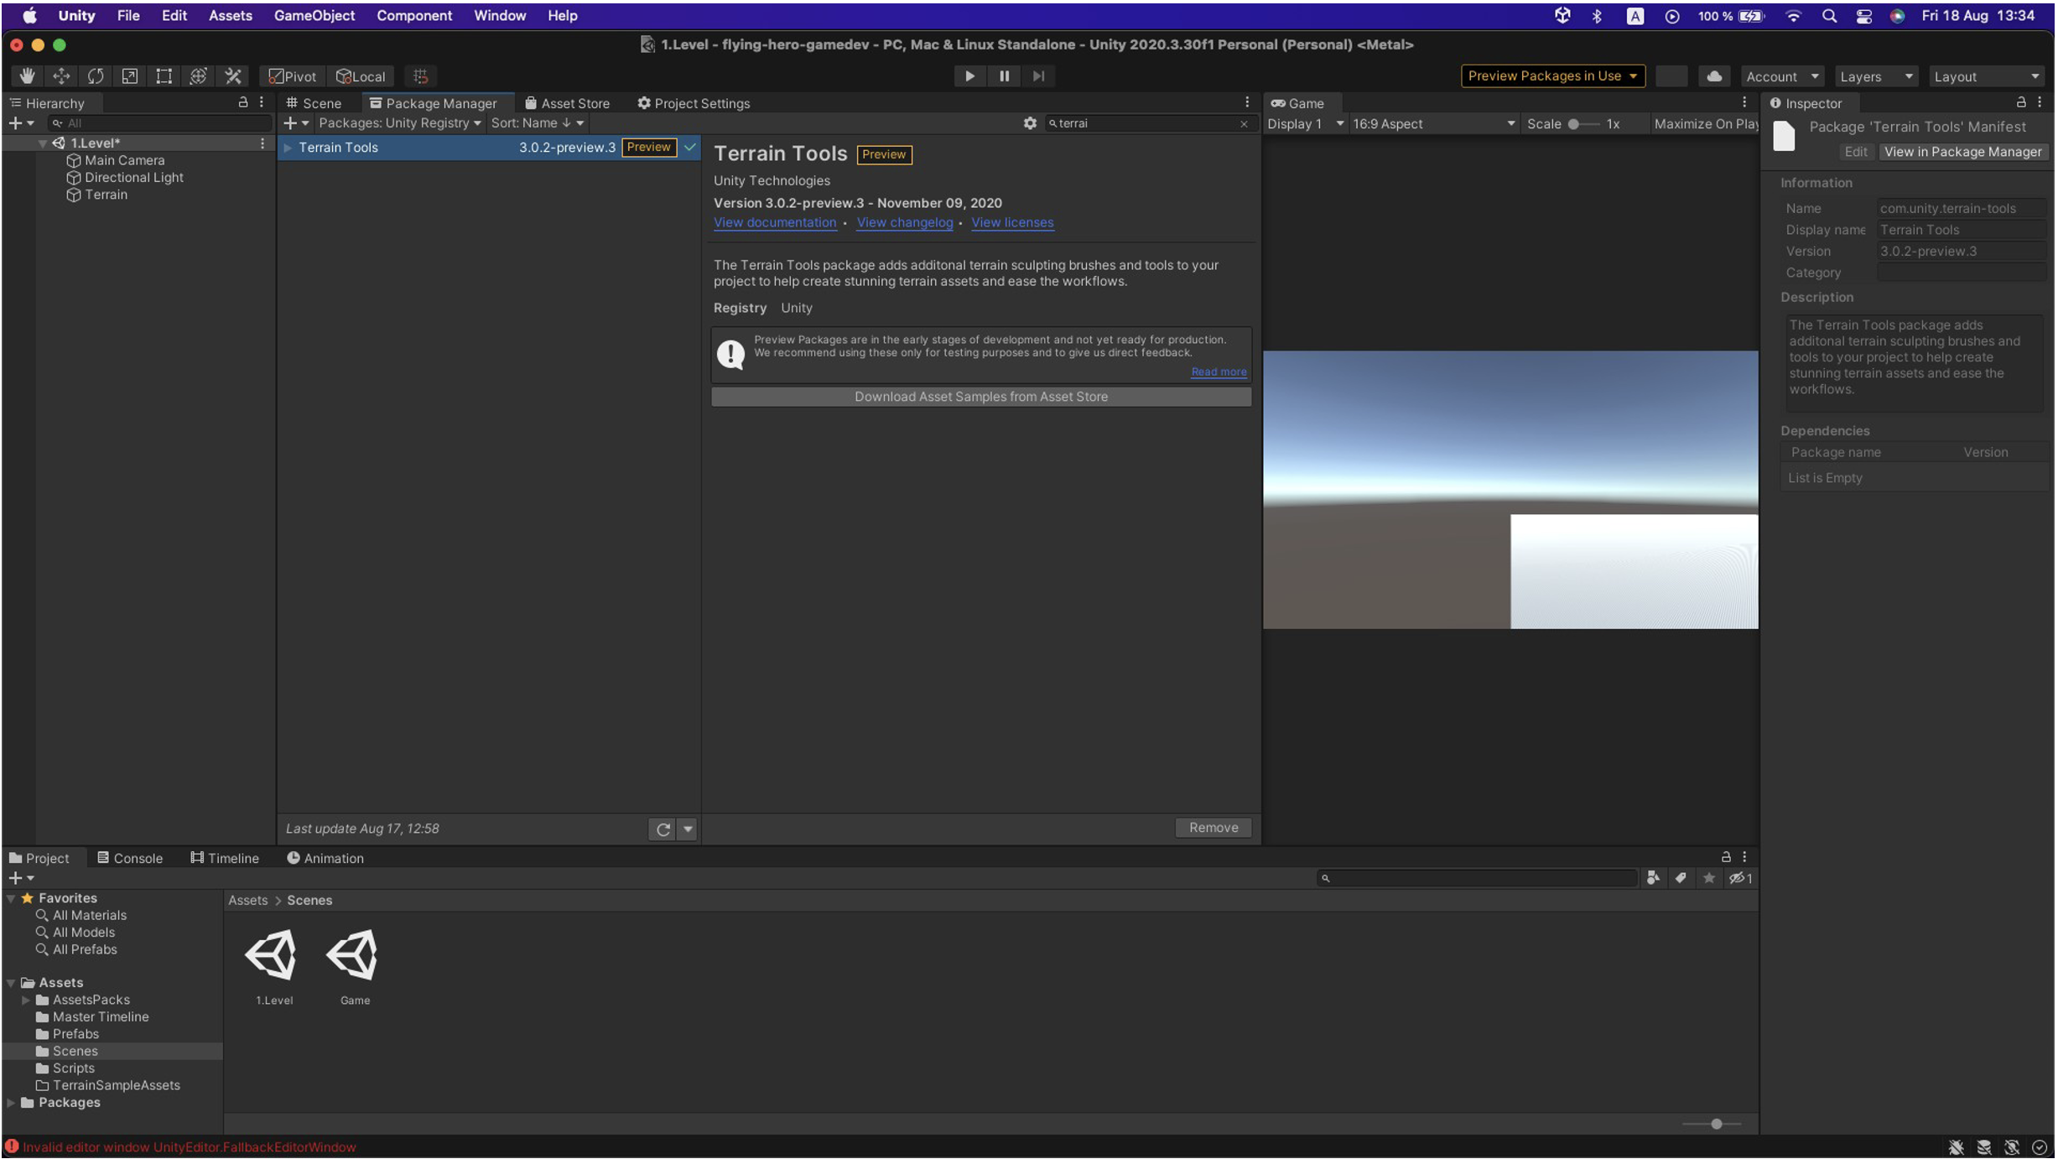Clear the terrai search text
Screen dimensions: 2058x1159
[x=1244, y=123]
